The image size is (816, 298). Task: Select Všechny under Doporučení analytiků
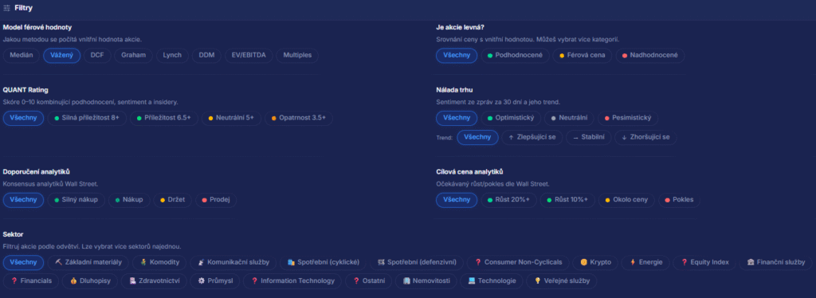click(x=23, y=200)
